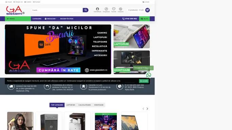Click the Acasă top link
This screenshot has width=232, height=130.
coord(8,2)
